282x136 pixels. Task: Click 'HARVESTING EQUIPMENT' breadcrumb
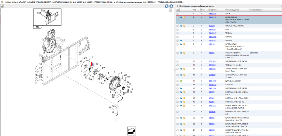(x=40, y=2)
